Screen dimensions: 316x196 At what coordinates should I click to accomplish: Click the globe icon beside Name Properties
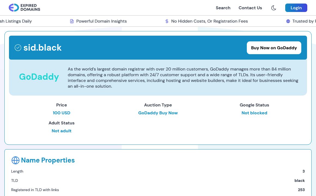pyautogui.click(x=16, y=160)
